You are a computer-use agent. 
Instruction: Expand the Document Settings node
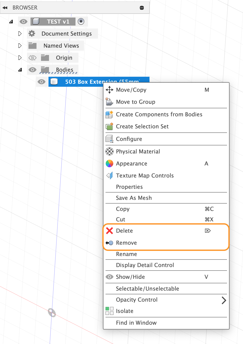pyautogui.click(x=20, y=34)
